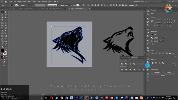Image resolution: width=178 pixels, height=100 pixels.
Task: Open the Layers panel from the dock
Action: [148, 48]
